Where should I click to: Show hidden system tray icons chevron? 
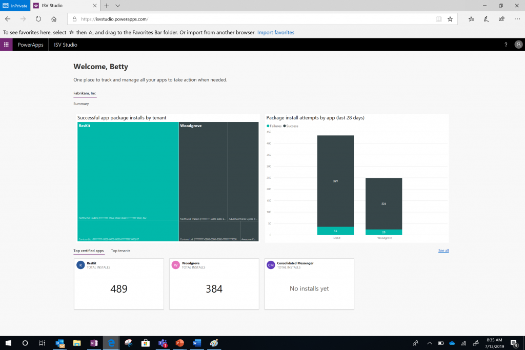(x=429, y=343)
